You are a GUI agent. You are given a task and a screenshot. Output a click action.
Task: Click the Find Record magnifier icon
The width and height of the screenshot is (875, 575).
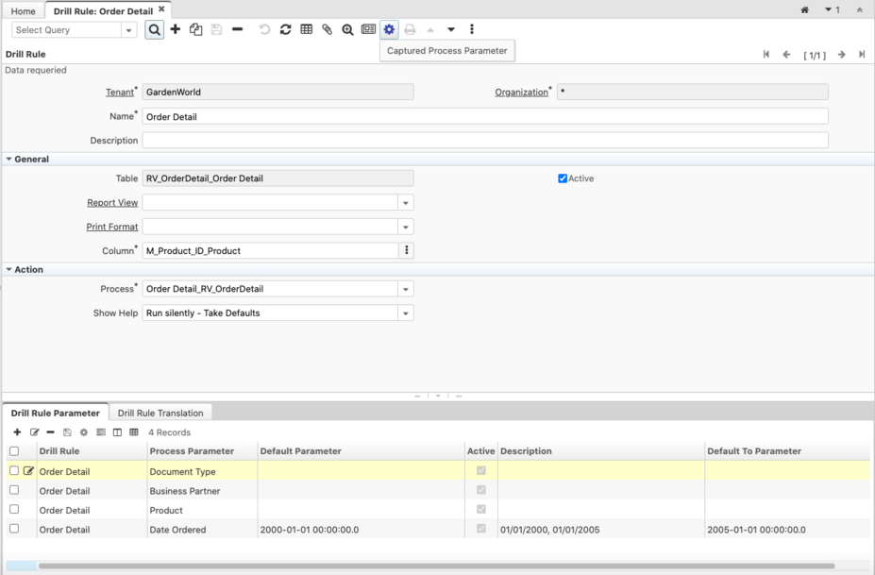pos(155,29)
